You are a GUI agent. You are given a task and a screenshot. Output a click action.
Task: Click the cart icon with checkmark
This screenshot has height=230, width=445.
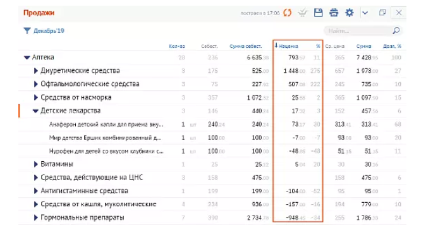click(x=303, y=13)
